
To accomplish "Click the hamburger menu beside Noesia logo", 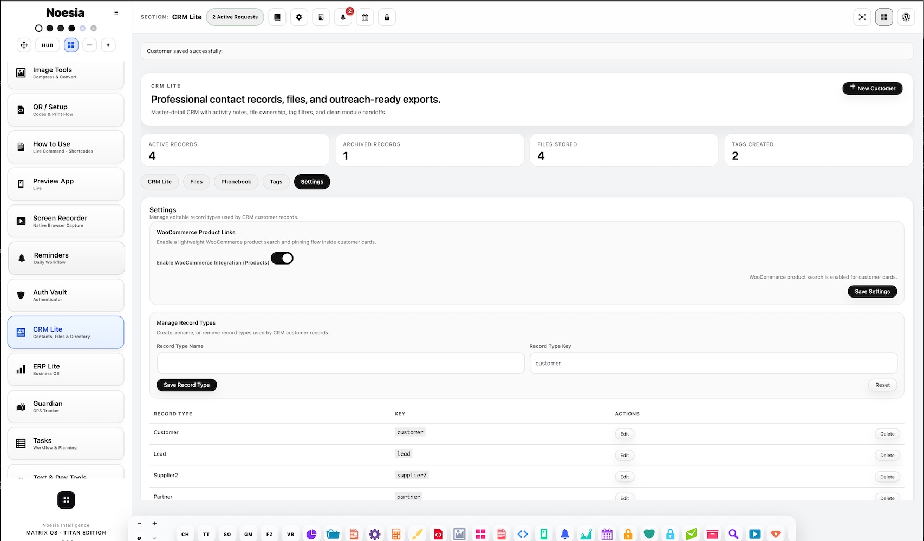I will [x=116, y=12].
